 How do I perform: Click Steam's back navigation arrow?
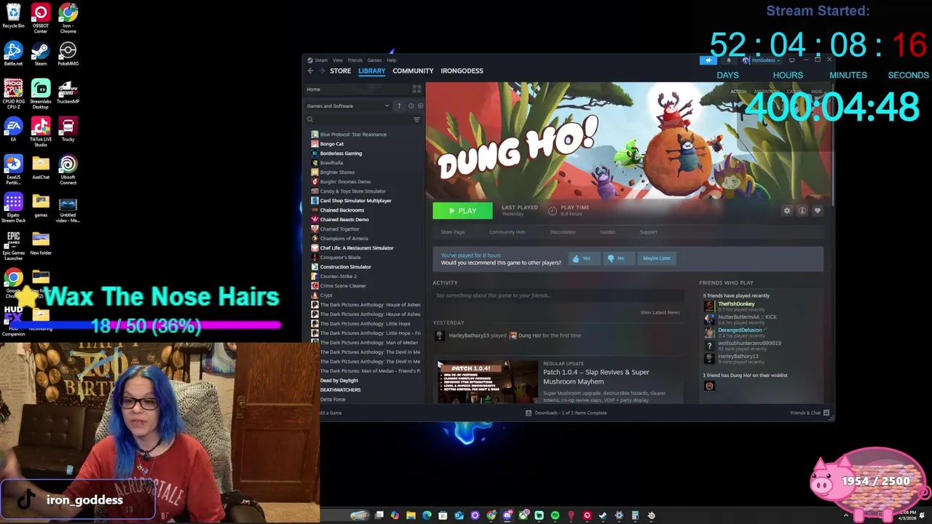(311, 71)
